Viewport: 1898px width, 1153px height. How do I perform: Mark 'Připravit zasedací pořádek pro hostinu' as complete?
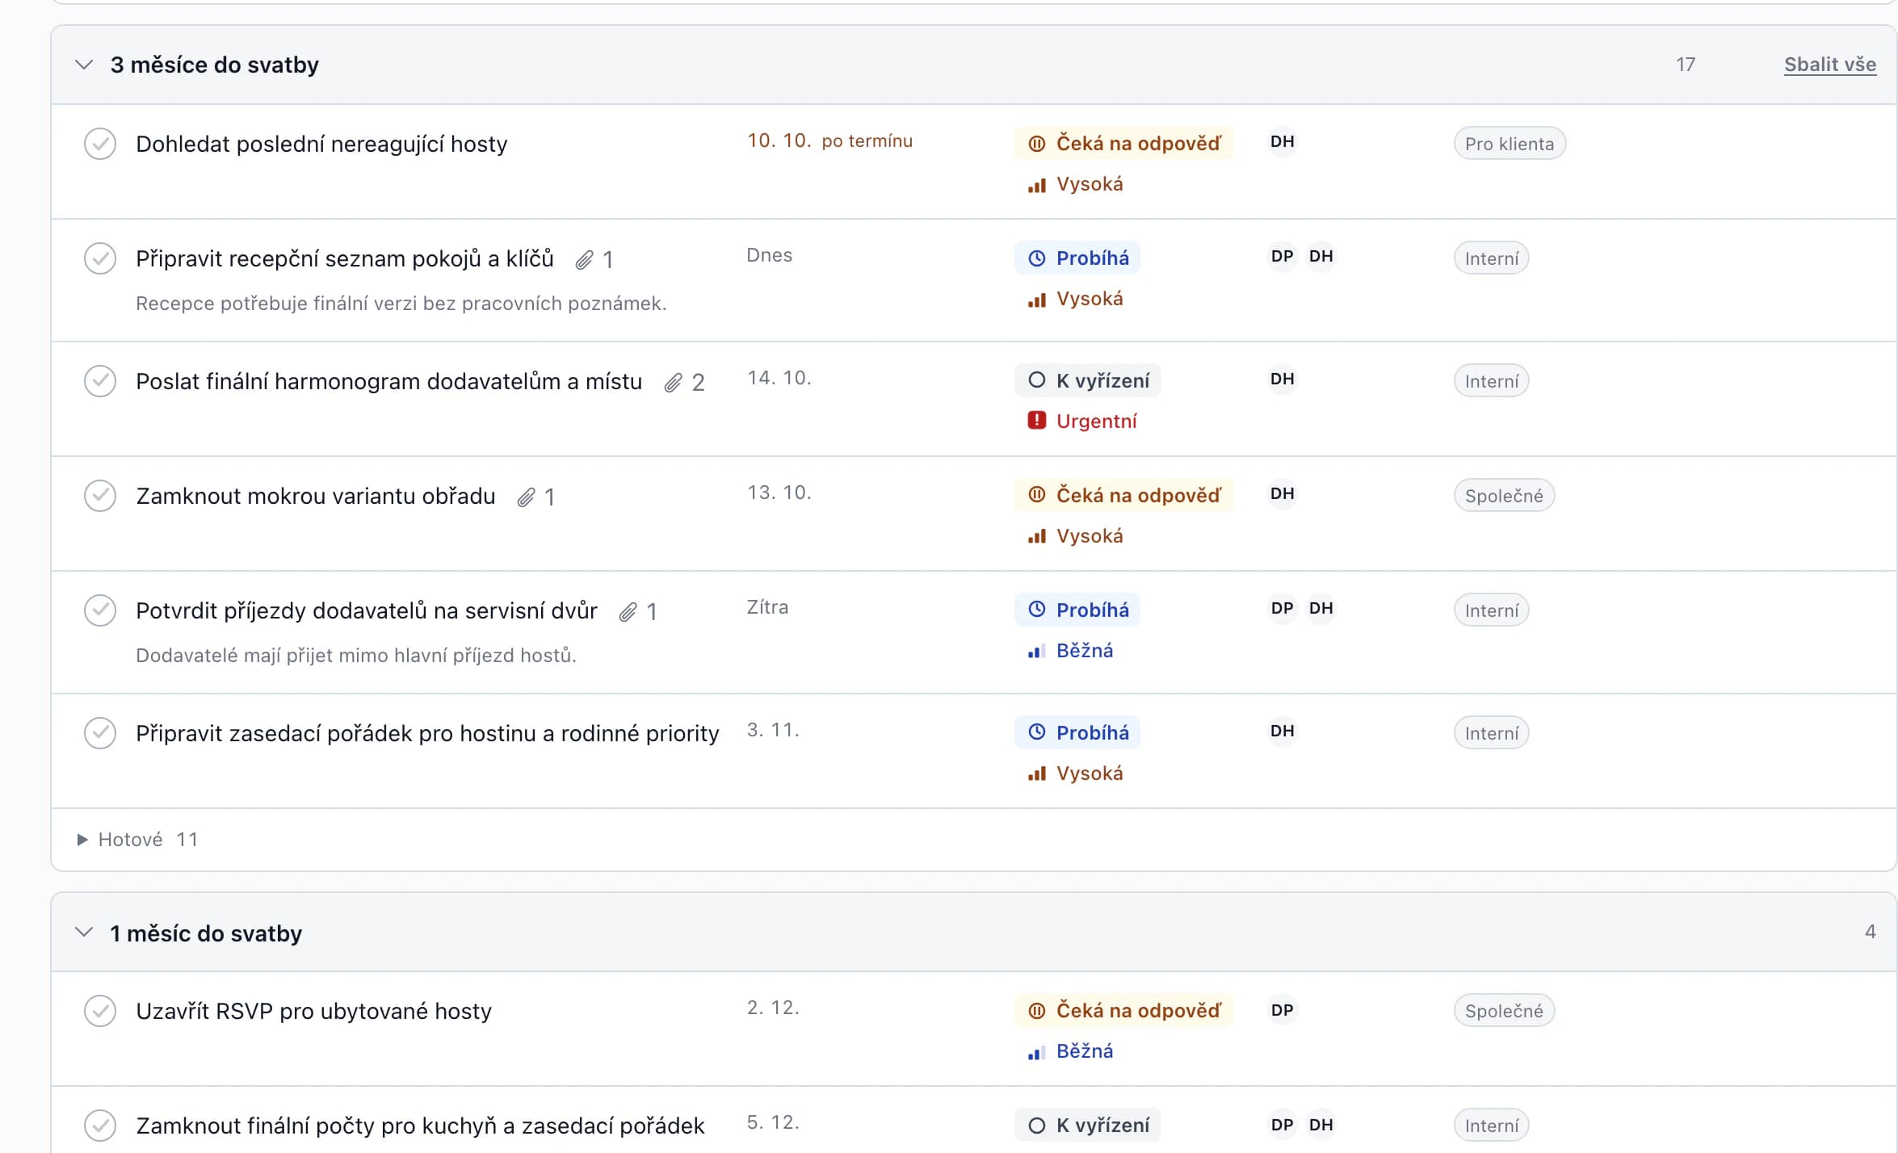pos(100,733)
